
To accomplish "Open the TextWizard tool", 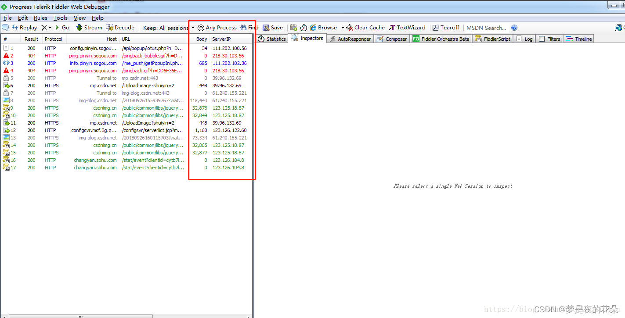I will pyautogui.click(x=407, y=28).
